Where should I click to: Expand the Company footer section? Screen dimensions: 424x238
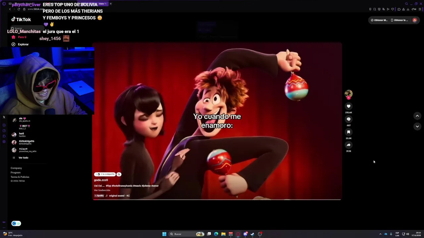(16, 168)
